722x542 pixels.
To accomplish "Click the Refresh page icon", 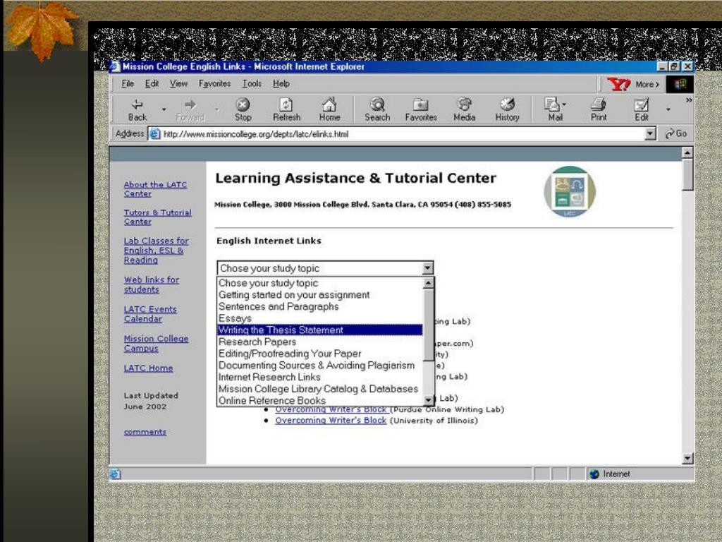I will (286, 104).
